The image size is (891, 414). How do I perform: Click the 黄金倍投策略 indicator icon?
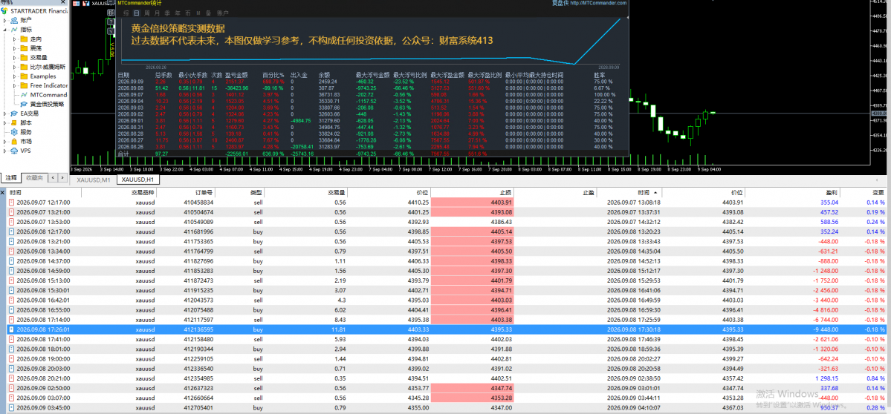[24, 104]
